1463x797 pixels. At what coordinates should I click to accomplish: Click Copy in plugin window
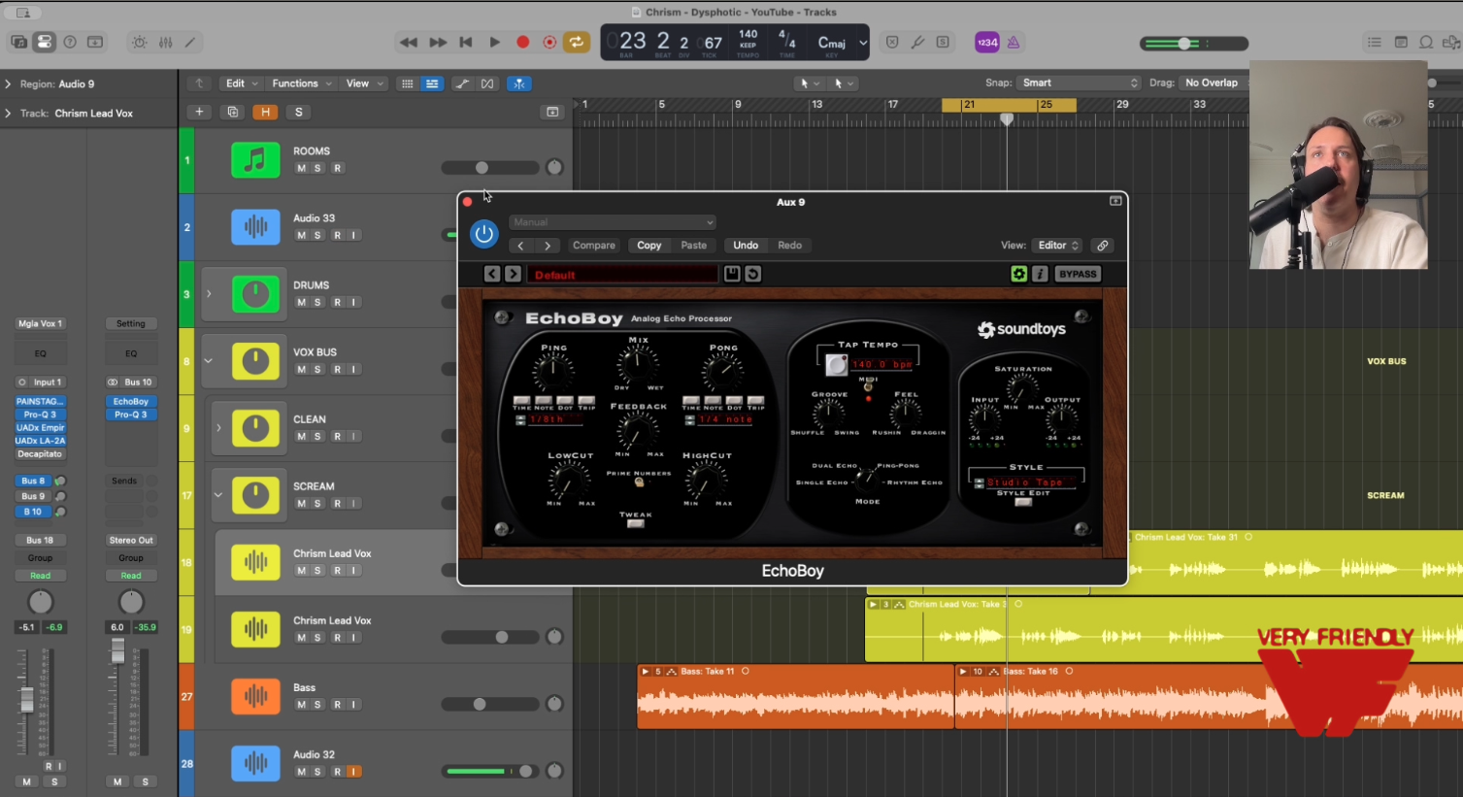click(x=649, y=246)
